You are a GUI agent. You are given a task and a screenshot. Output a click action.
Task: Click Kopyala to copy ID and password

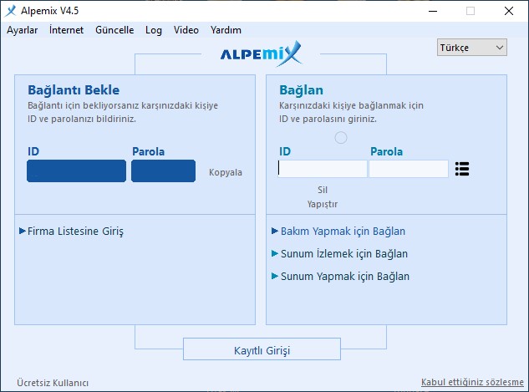coord(226,172)
